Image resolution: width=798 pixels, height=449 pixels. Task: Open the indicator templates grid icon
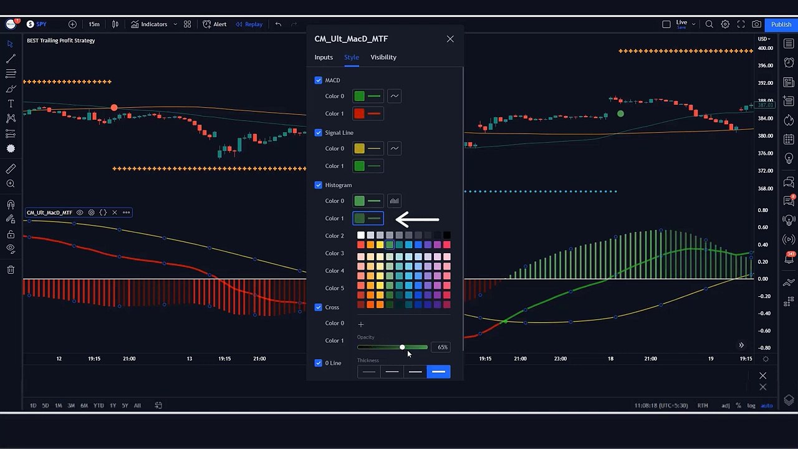(187, 24)
